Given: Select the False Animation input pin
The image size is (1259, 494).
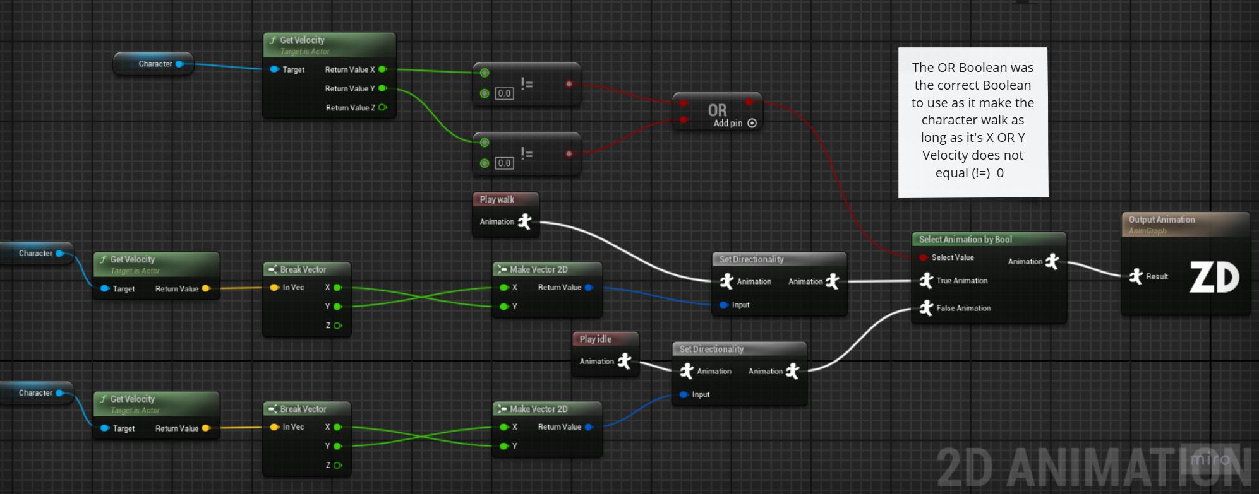Looking at the screenshot, I should tap(926, 308).
